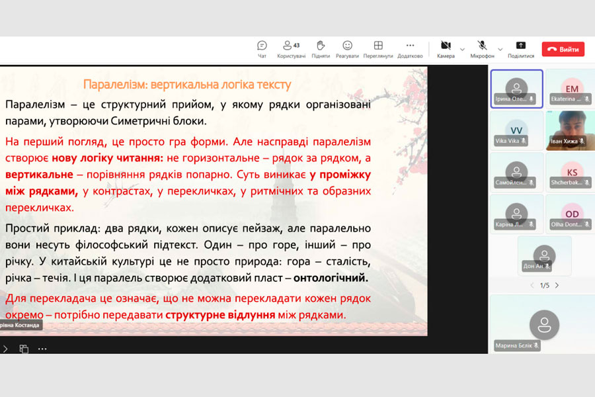Expand camera options dropdown arrow

(462, 50)
